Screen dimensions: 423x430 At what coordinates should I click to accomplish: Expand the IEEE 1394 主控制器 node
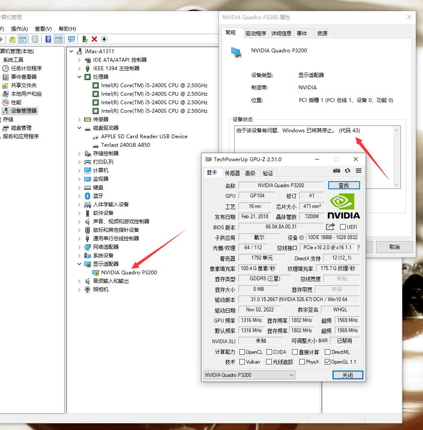(79, 68)
